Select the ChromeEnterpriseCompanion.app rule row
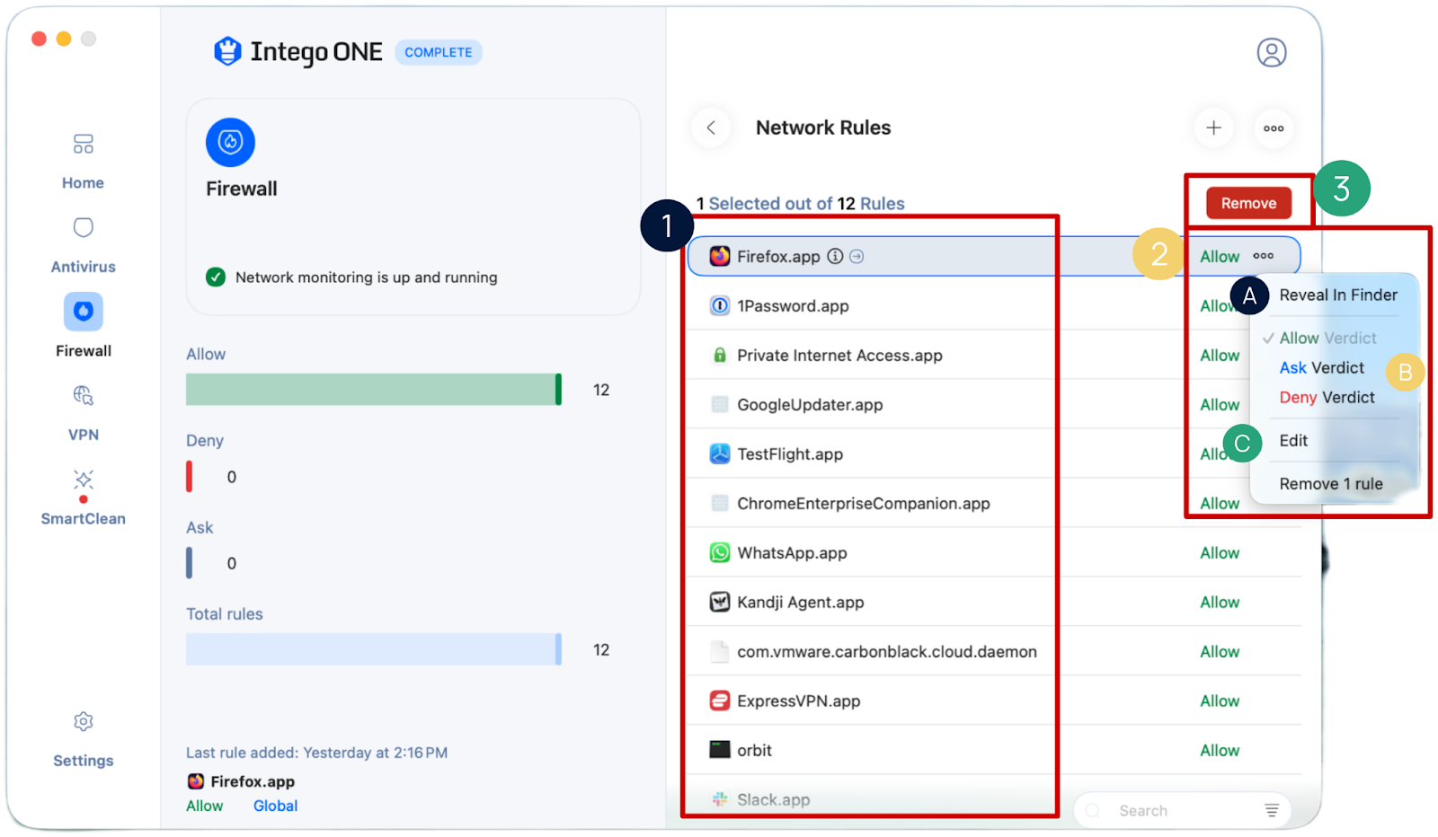This screenshot has height=837, width=1438. [994, 503]
